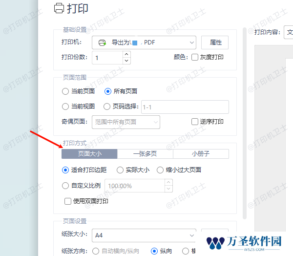
Task: Click the printer icon in the printer dropdown
Action: click(102, 43)
